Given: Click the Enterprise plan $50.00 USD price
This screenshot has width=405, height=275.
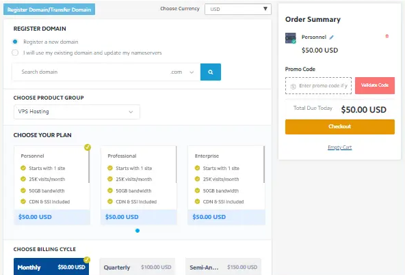Looking at the screenshot, I should click(209, 217).
